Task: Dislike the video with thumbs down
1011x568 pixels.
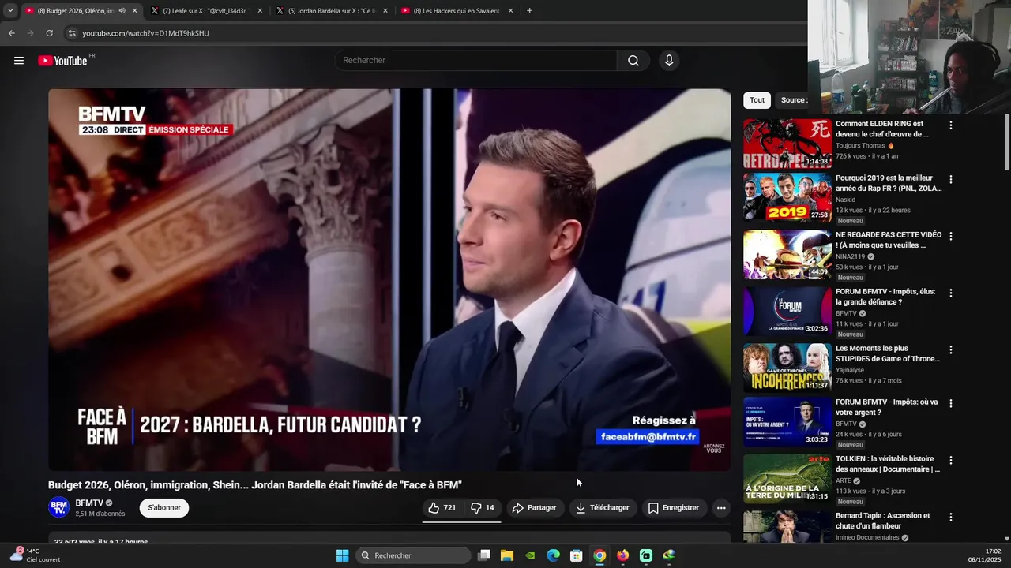Action: (483, 508)
